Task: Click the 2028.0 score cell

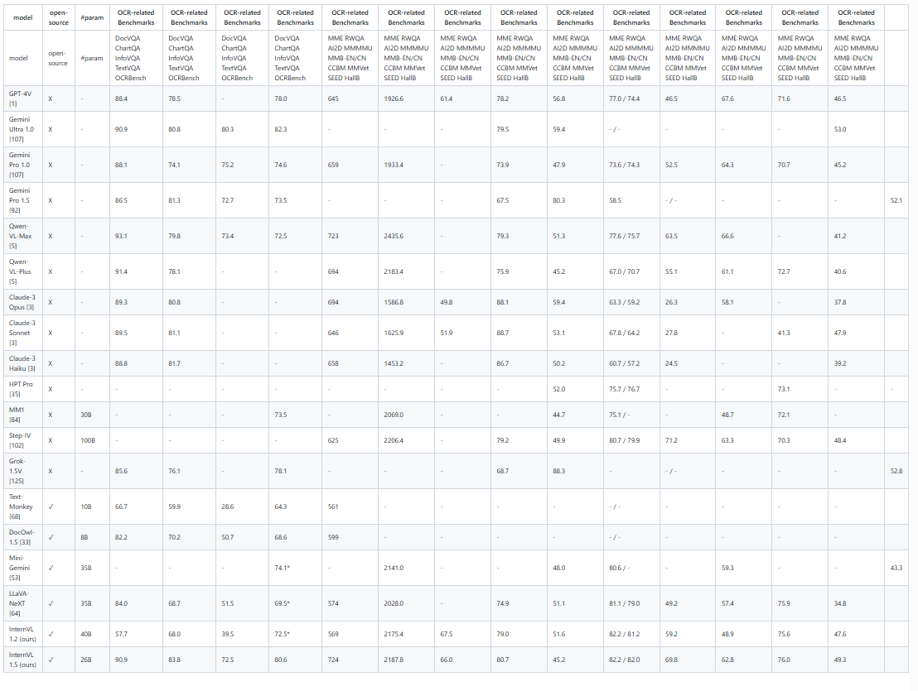Action: coord(406,603)
